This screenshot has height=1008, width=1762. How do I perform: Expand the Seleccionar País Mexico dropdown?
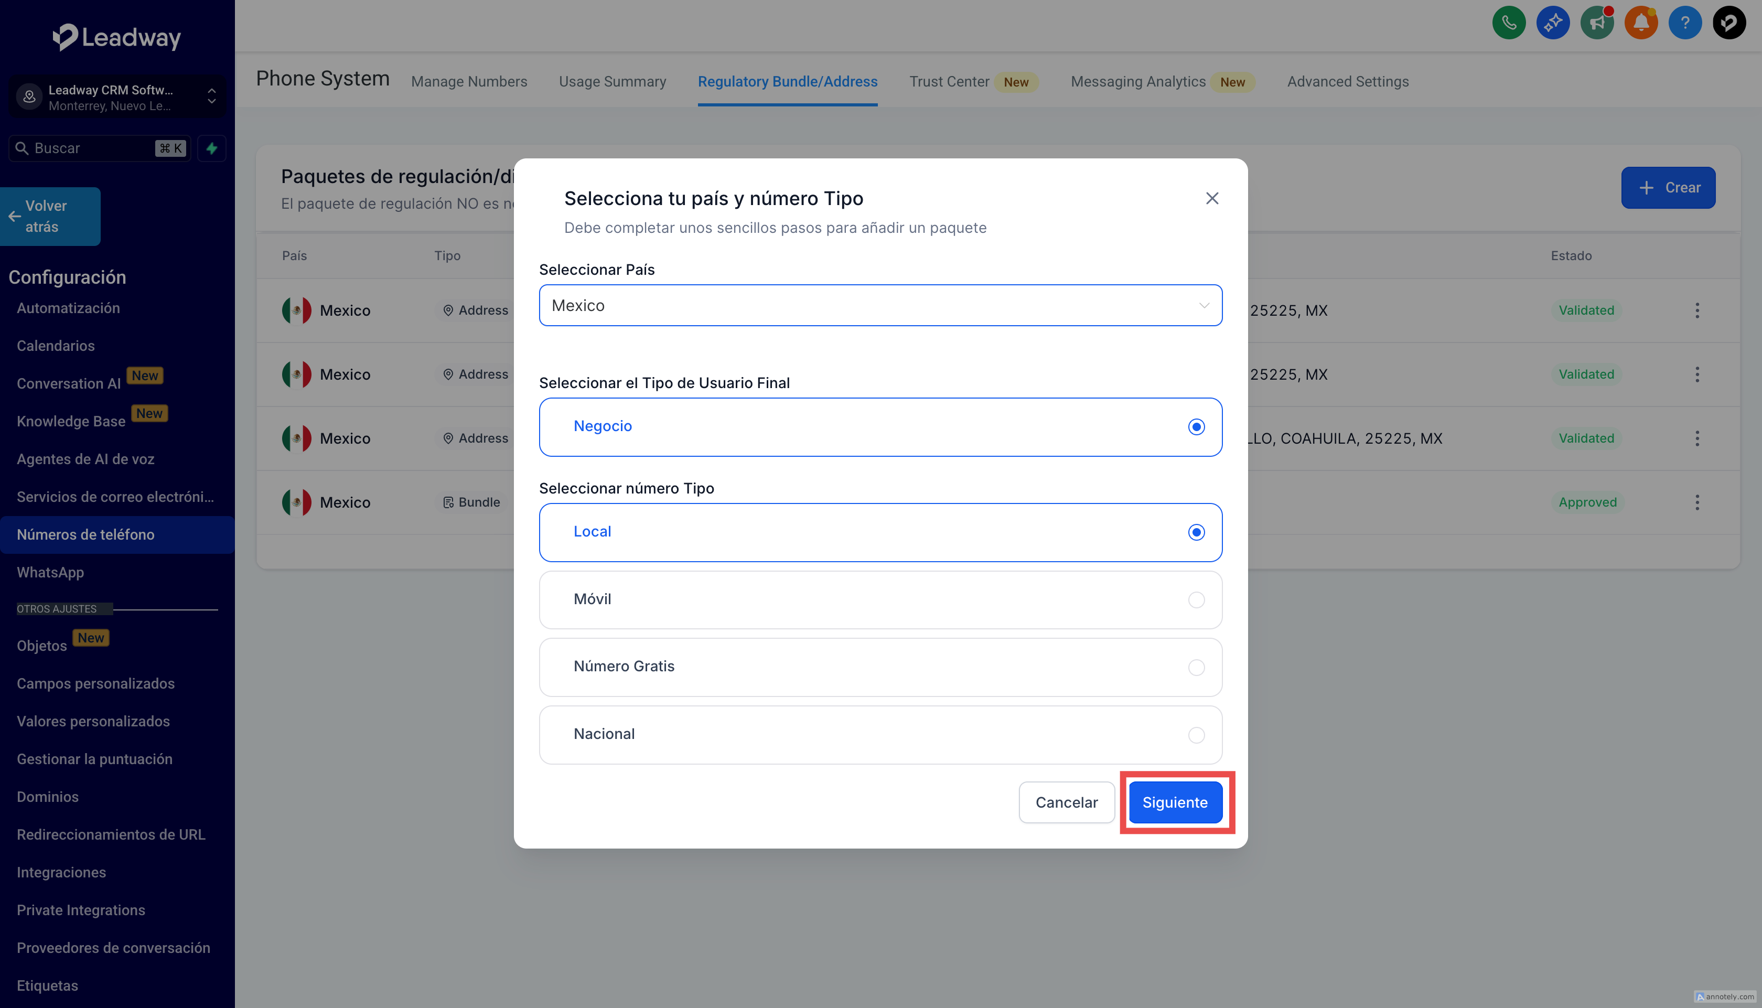click(x=879, y=305)
